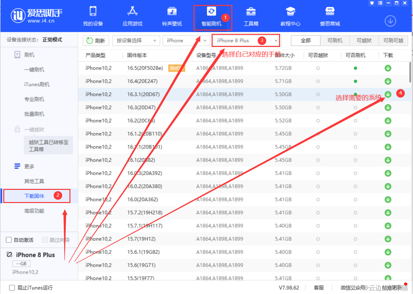Click the 固件版本 column header
The width and height of the screenshot is (413, 294).
(137, 55)
